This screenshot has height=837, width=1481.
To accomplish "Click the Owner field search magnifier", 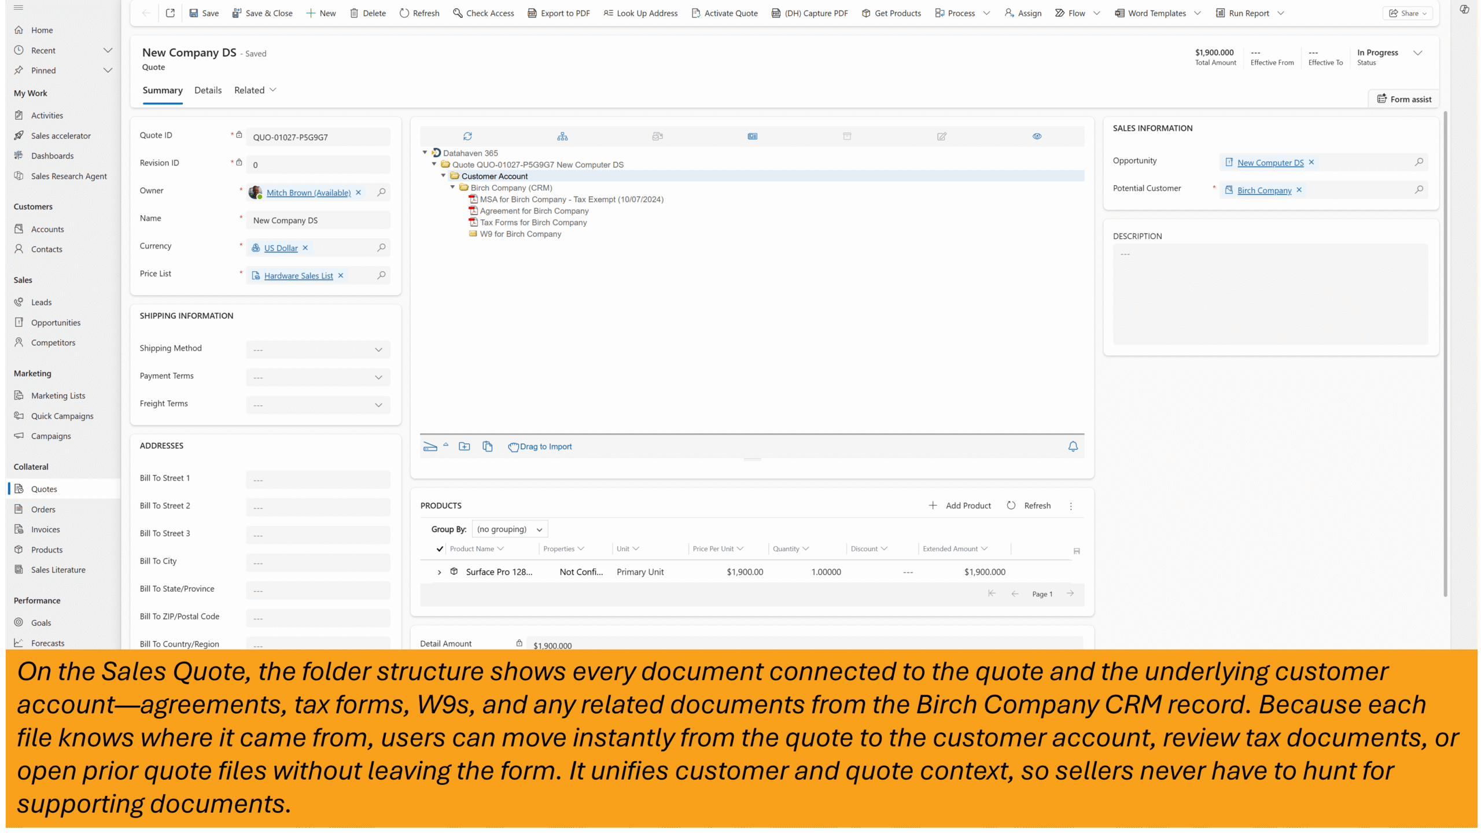I will click(x=381, y=193).
